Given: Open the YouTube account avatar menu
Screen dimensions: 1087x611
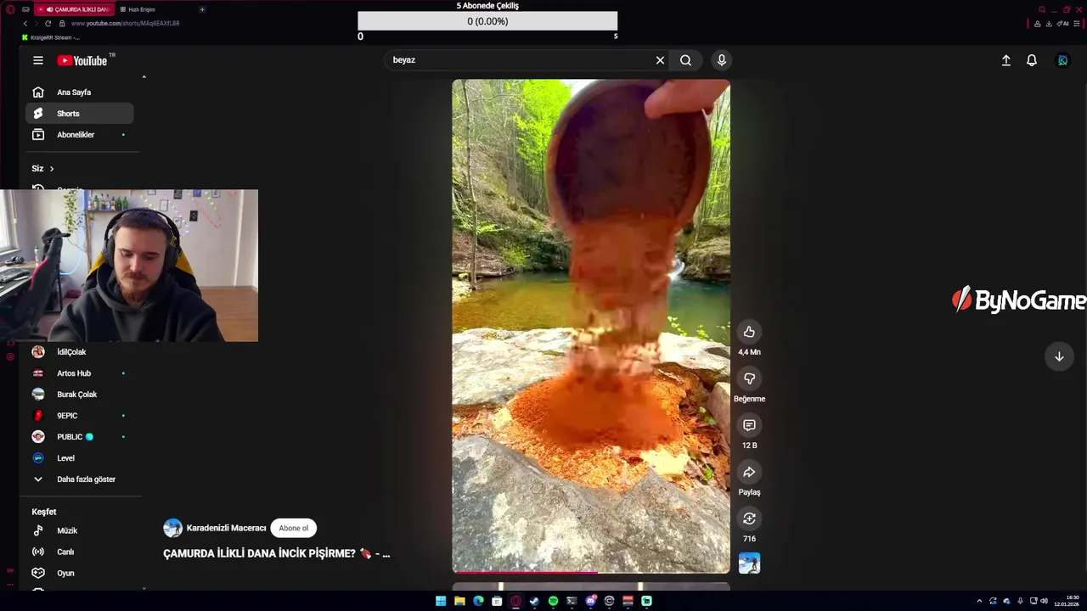Looking at the screenshot, I should (x=1062, y=60).
